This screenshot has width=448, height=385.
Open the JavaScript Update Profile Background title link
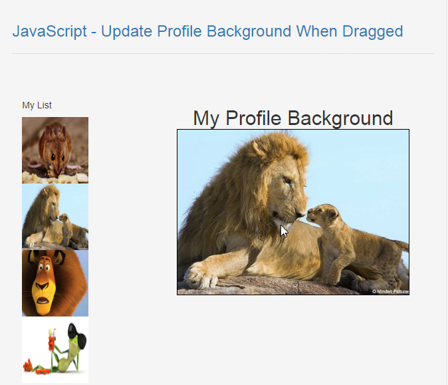207,31
